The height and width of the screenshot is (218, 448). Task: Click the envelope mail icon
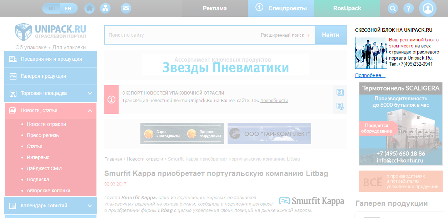(126, 9)
